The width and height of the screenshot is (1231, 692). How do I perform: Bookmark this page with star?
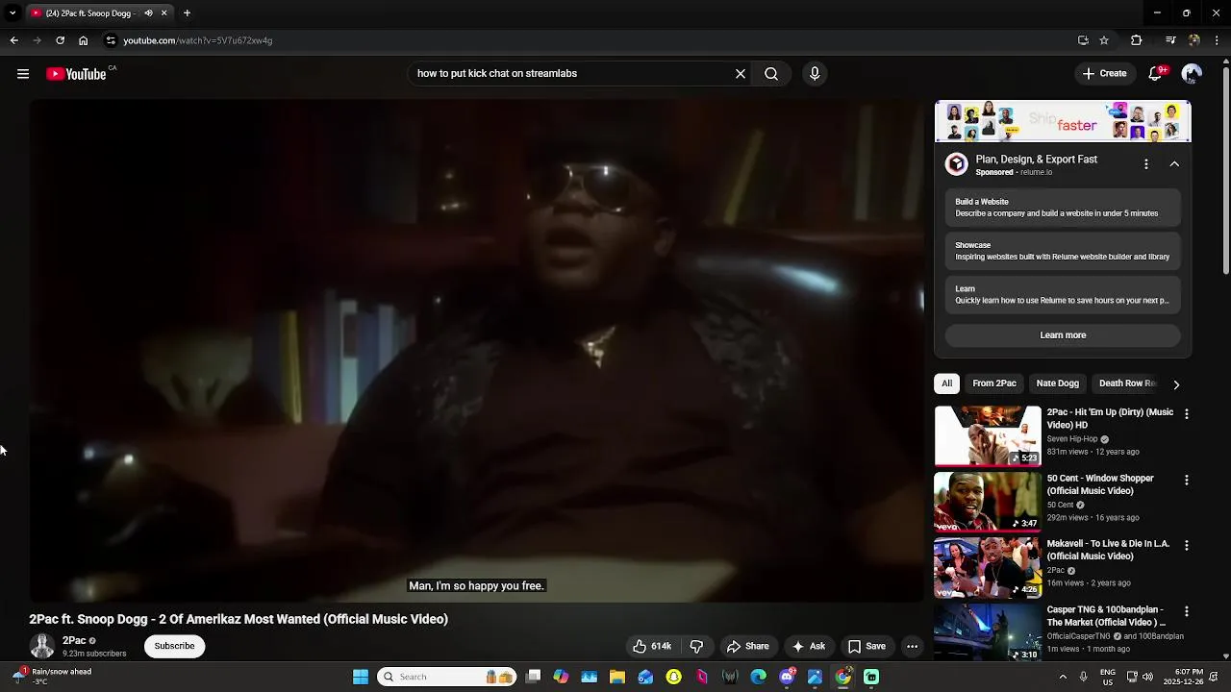click(x=1104, y=40)
